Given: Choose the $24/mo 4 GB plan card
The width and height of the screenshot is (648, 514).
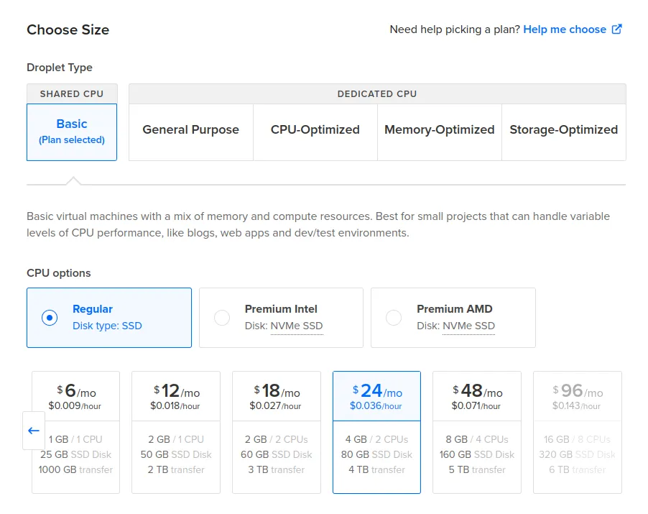Looking at the screenshot, I should point(377,432).
